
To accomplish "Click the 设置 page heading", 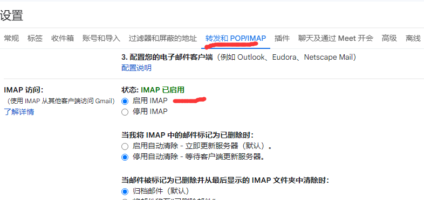I will tap(12, 16).
